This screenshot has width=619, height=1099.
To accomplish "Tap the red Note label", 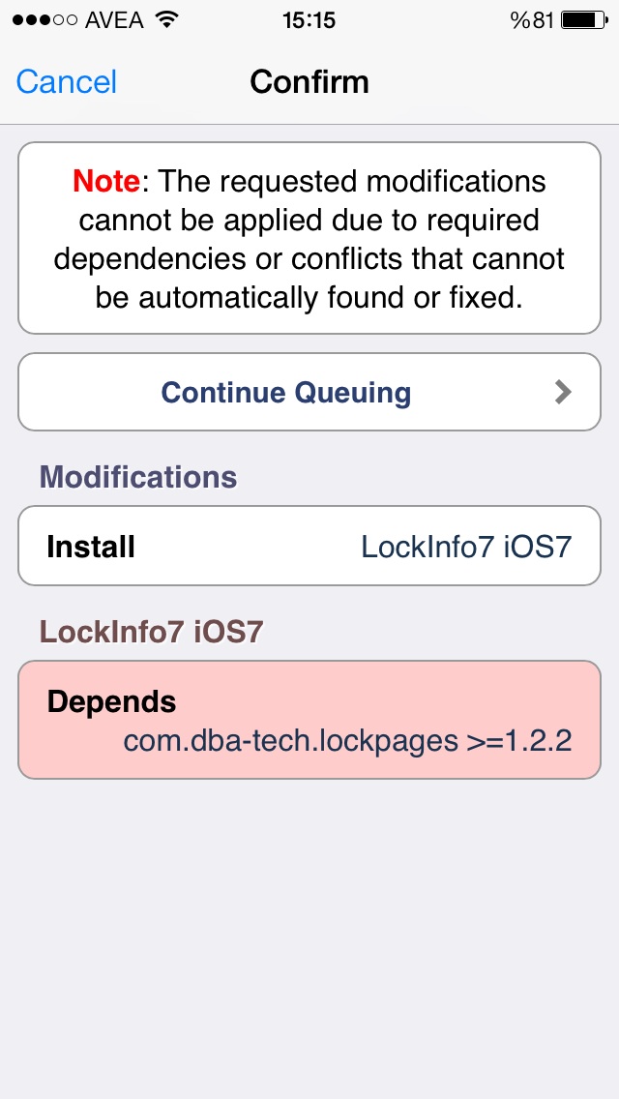I will 105,181.
